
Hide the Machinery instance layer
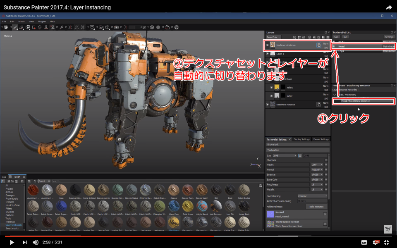coord(268,45)
